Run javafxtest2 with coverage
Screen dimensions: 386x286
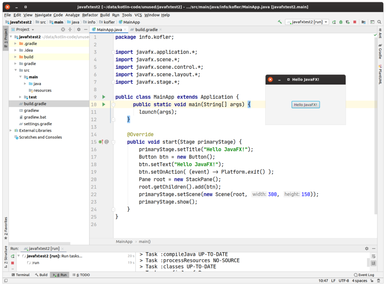pyautogui.click(x=348, y=22)
